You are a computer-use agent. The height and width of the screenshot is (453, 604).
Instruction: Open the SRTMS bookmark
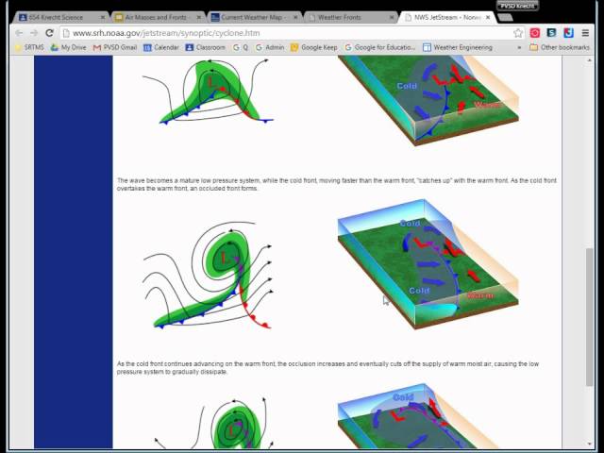[x=29, y=47]
